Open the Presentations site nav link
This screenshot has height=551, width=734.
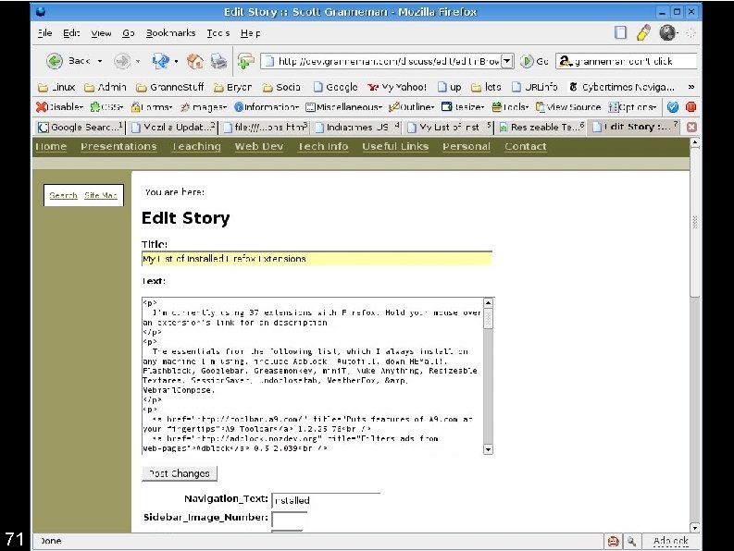(118, 146)
